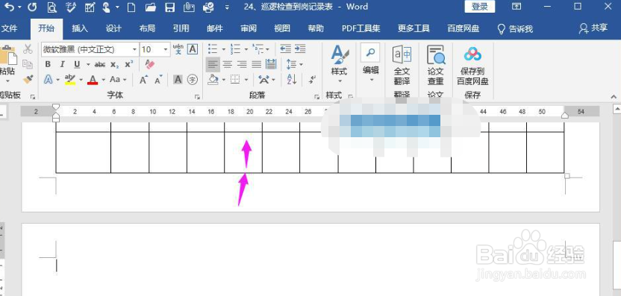Image resolution: width=621 pixels, height=296 pixels.
Task: Justify paragraph text
Action: coord(257,64)
